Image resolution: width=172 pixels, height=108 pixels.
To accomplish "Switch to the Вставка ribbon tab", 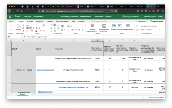I will (x=30, y=21).
